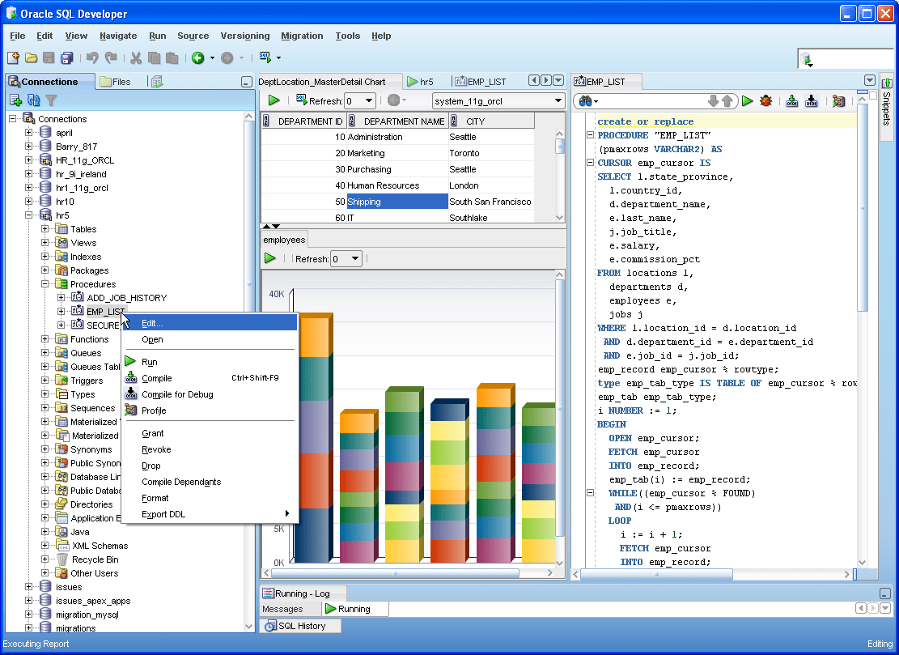Collapse the Procedures node
899x655 pixels.
click(45, 284)
